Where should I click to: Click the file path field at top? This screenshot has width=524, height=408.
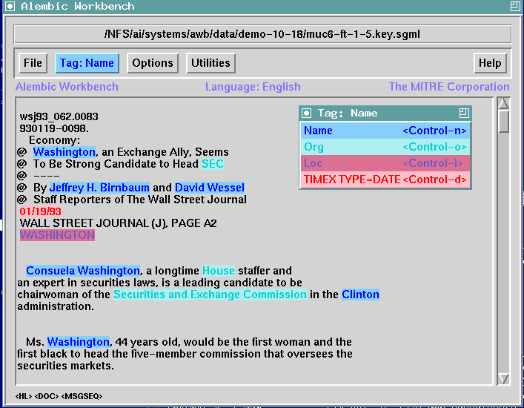coord(262,34)
